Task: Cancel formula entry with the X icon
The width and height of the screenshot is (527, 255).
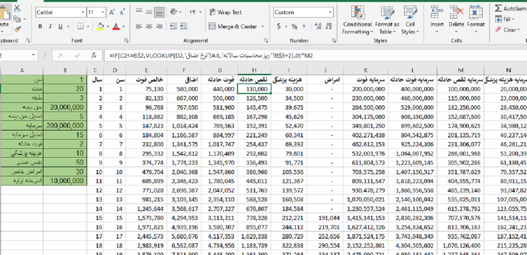Action: coord(61,55)
